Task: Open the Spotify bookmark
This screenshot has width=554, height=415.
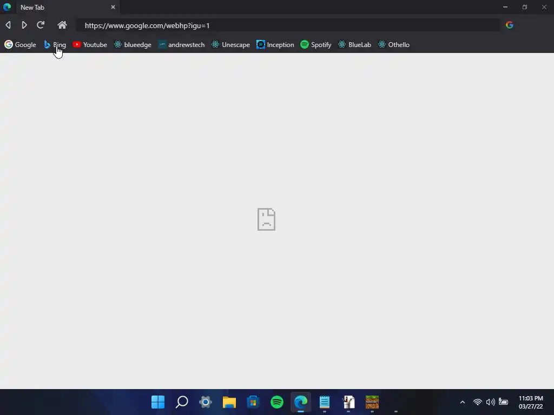Action: click(x=316, y=45)
